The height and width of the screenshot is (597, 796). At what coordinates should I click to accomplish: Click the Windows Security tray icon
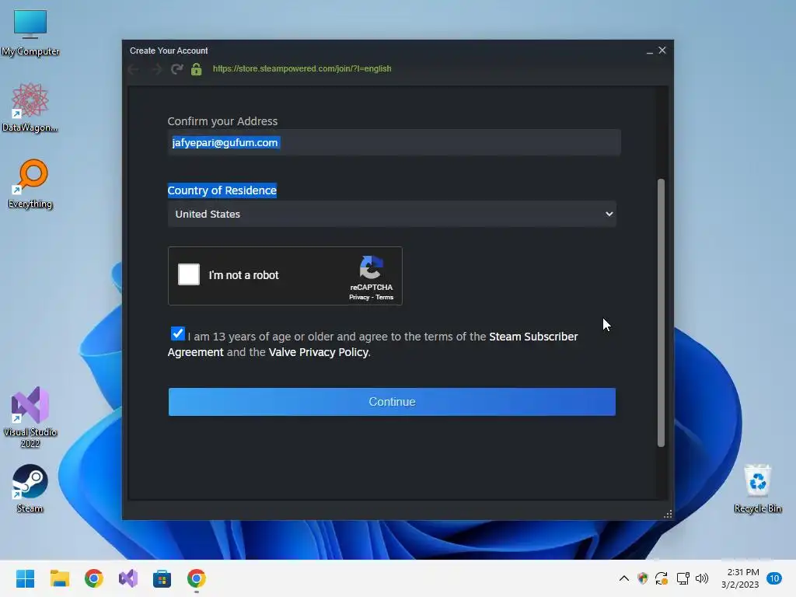[643, 578]
